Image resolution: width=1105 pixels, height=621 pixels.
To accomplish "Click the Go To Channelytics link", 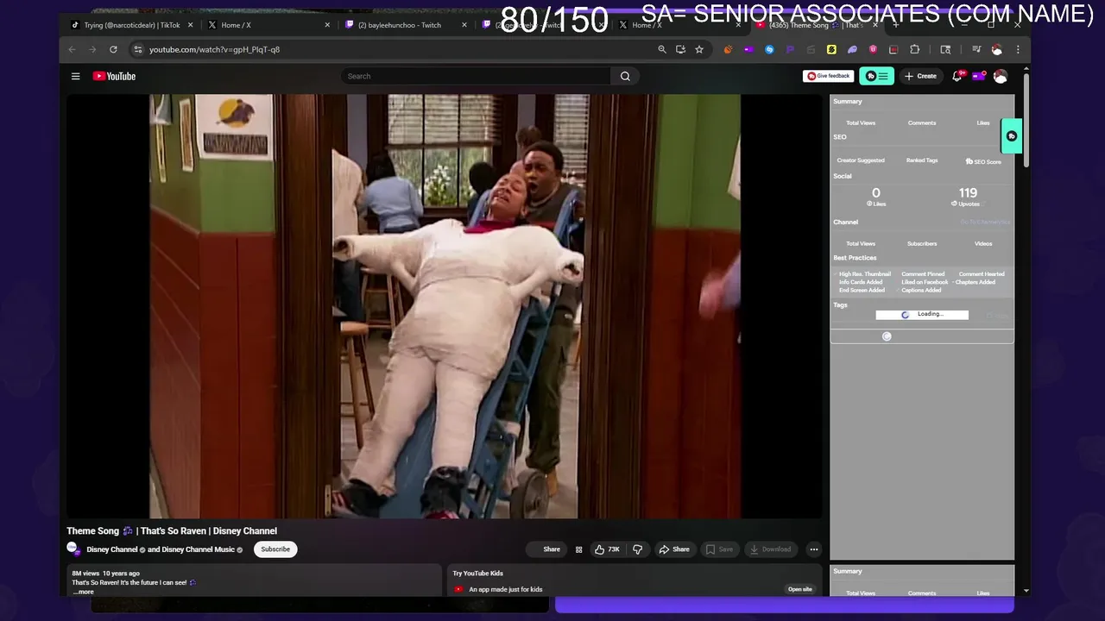I will pos(985,223).
